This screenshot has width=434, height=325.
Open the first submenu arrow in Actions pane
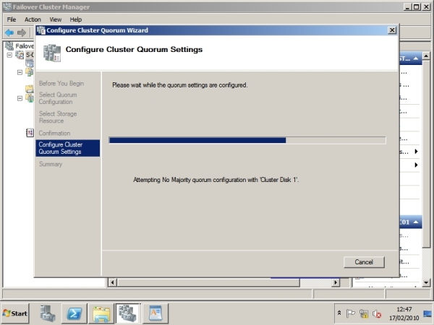tap(416, 151)
